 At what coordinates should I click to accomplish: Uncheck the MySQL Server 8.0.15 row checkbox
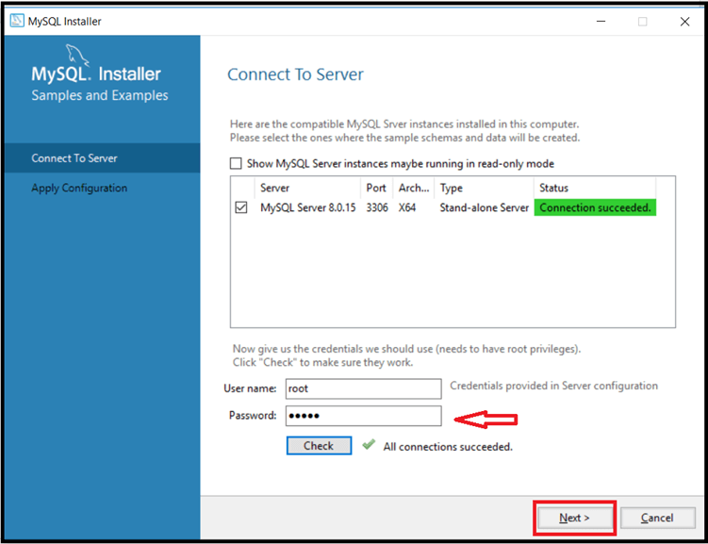[241, 207]
